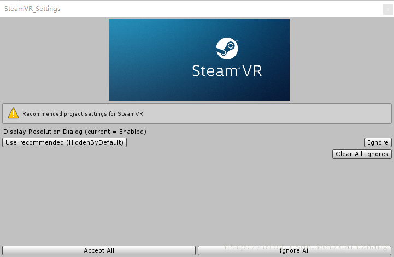
Task: Accept All recommended settings
Action: click(99, 250)
